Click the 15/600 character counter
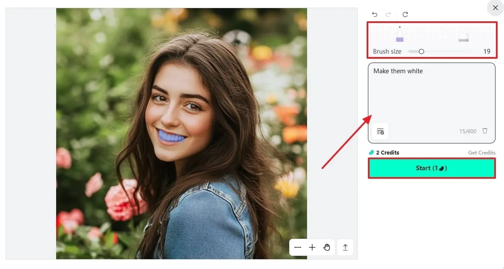The width and height of the screenshot is (504, 269). 467,131
